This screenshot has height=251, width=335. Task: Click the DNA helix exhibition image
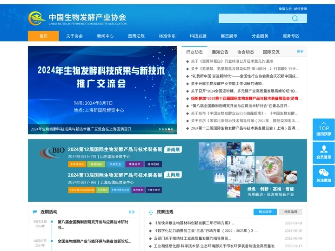click(x=212, y=156)
